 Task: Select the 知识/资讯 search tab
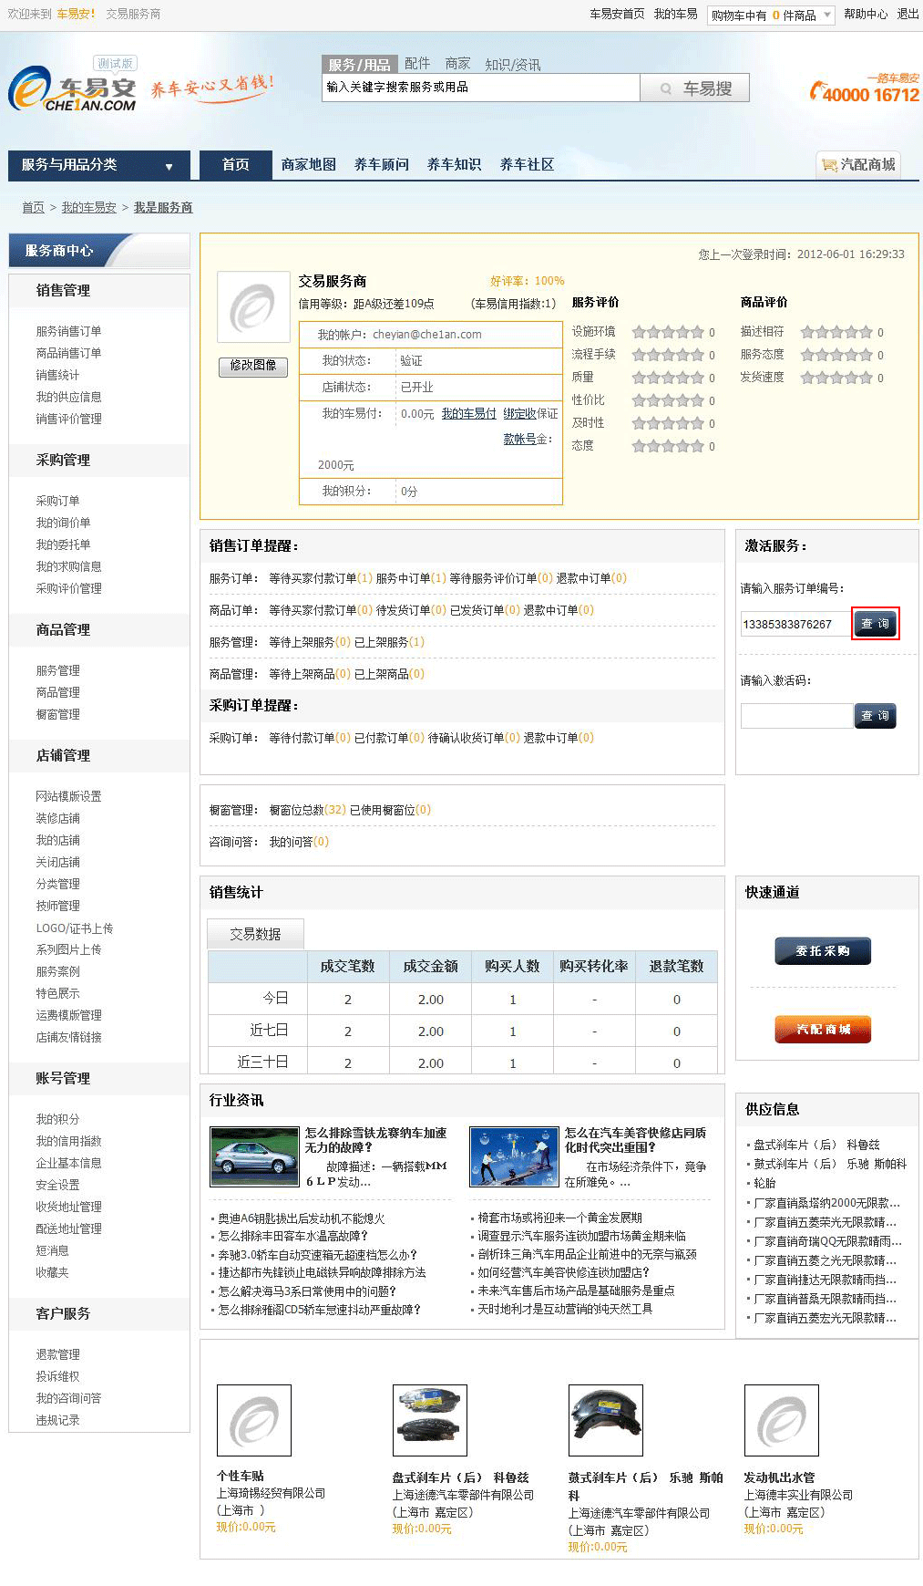512,64
